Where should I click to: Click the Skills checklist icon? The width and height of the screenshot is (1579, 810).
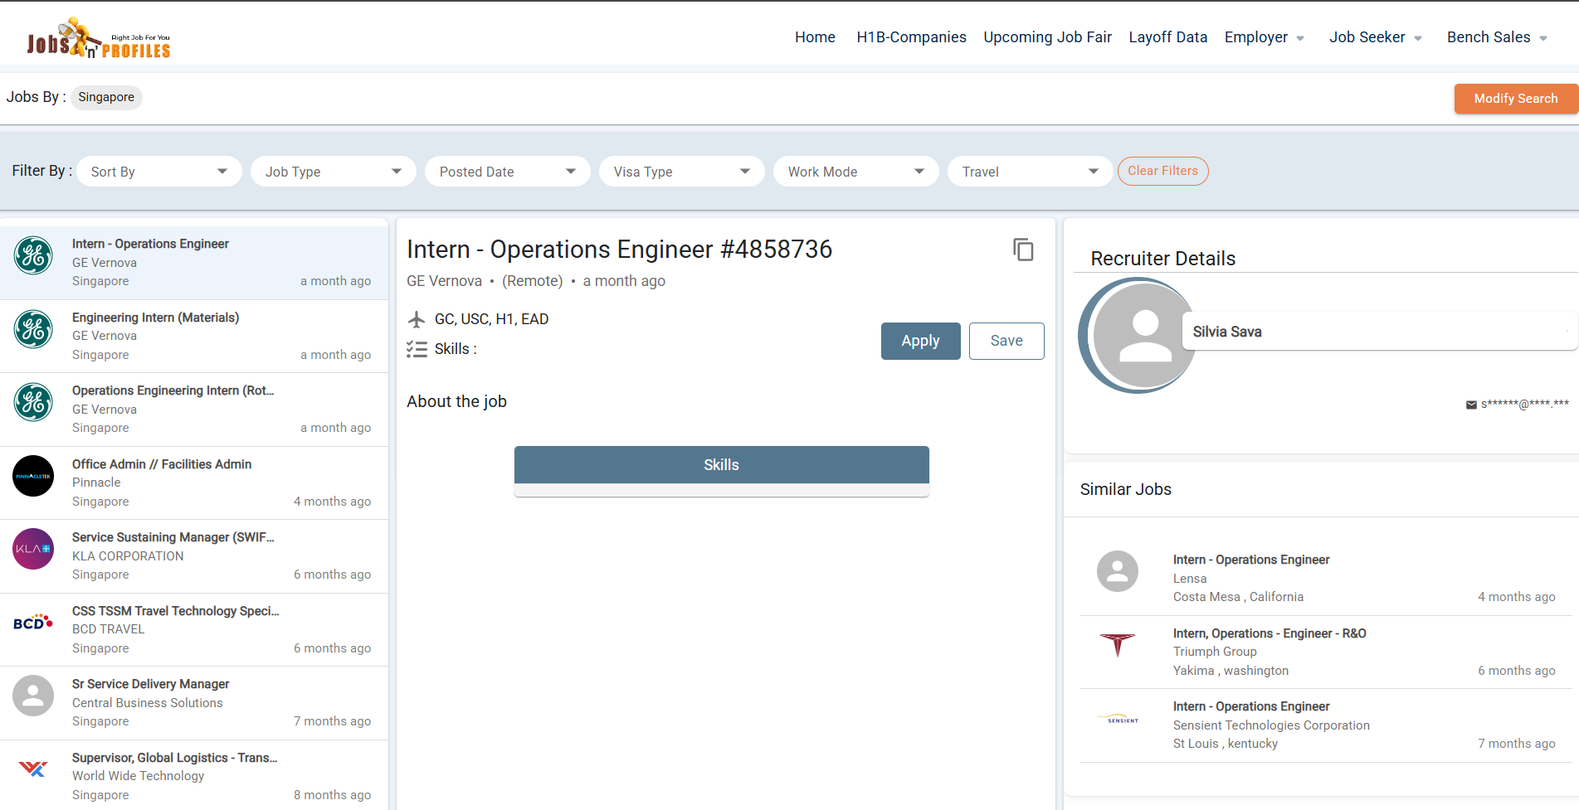[x=417, y=349]
